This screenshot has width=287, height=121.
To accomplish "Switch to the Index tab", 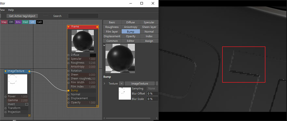I will pos(149,36).
